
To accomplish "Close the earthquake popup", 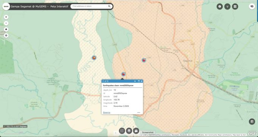I will pos(142,81).
